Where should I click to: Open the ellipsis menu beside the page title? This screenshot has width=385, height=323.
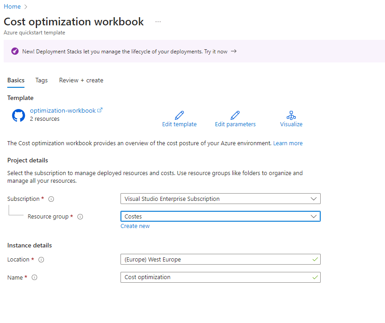158,22
